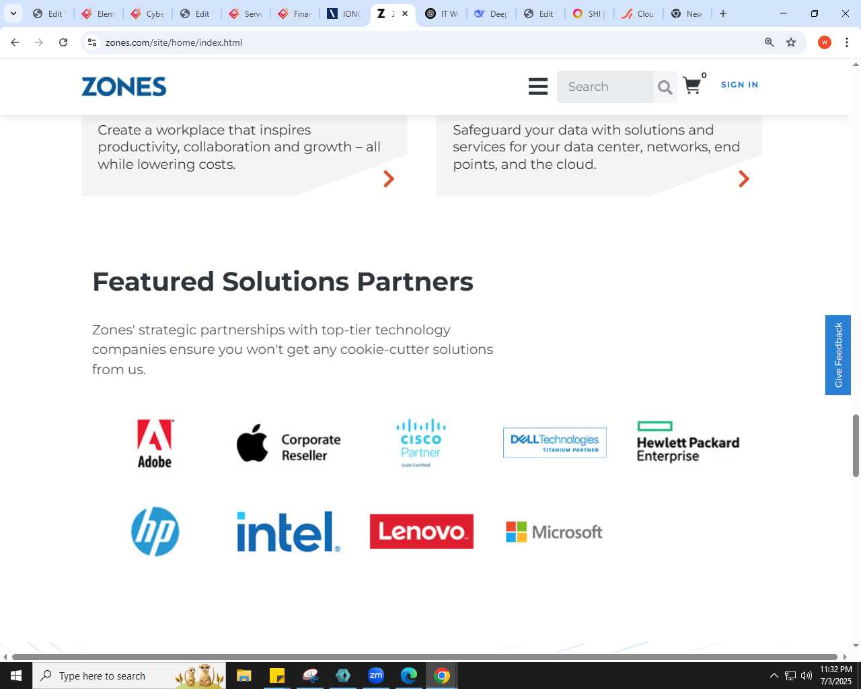This screenshot has width=861, height=689.
Task: Open Zoom app from taskbar
Action: coord(376,676)
